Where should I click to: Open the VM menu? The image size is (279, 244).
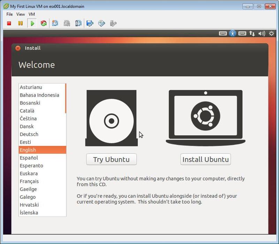tap(32, 14)
